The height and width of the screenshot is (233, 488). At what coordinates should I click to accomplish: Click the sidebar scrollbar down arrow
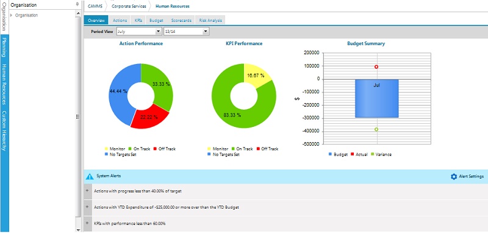click(x=79, y=229)
